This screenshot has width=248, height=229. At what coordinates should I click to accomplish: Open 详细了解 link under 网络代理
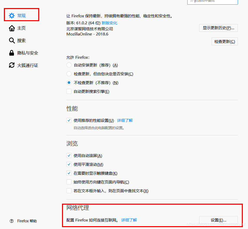click(129, 220)
